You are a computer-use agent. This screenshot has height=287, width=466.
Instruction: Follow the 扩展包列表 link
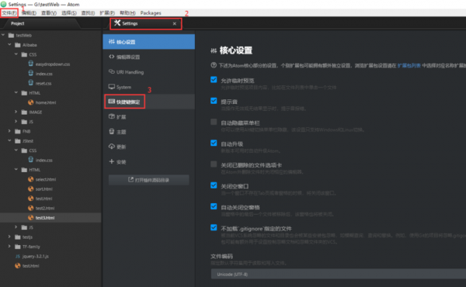(x=409, y=66)
